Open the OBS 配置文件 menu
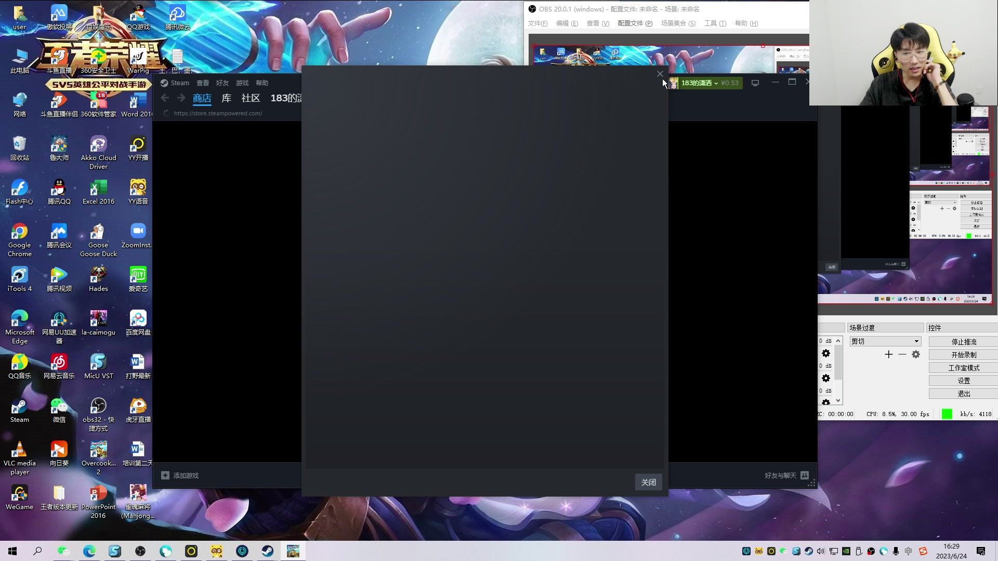Screen dimensions: 998x561 [635, 23]
